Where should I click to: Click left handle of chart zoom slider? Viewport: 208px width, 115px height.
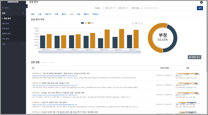39,52
